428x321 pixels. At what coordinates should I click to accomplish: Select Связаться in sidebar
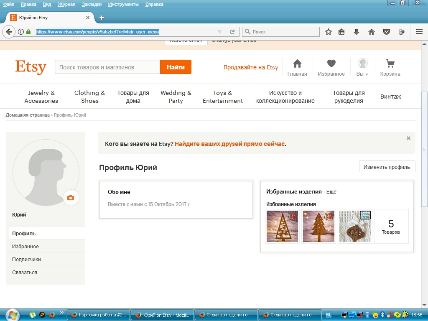pos(47,272)
